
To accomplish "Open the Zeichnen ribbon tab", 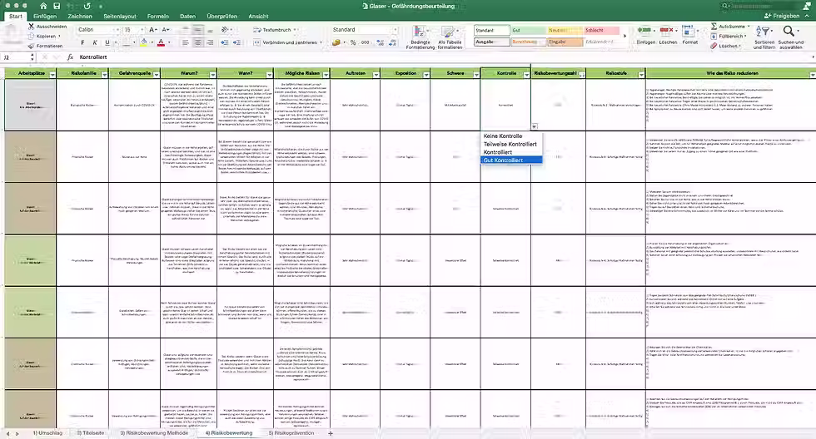I will tap(80, 16).
